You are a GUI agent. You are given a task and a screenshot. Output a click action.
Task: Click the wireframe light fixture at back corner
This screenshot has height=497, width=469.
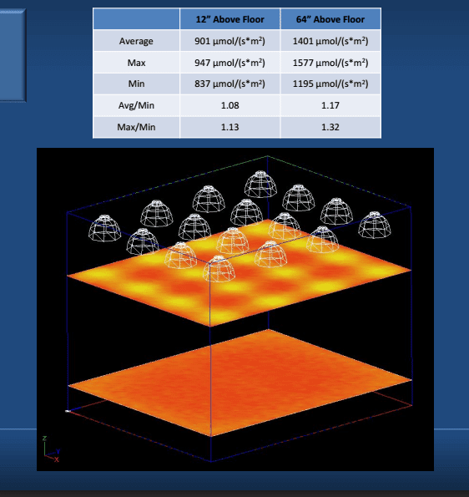(x=260, y=184)
